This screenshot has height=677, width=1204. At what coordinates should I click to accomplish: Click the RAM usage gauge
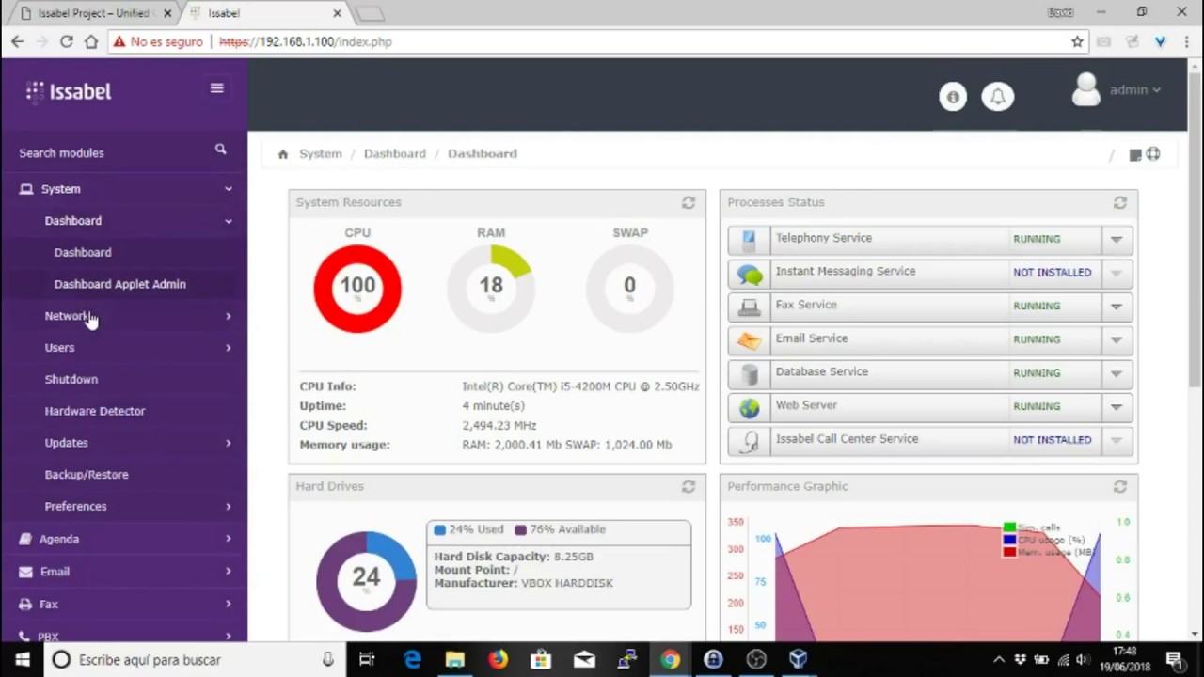click(x=491, y=288)
